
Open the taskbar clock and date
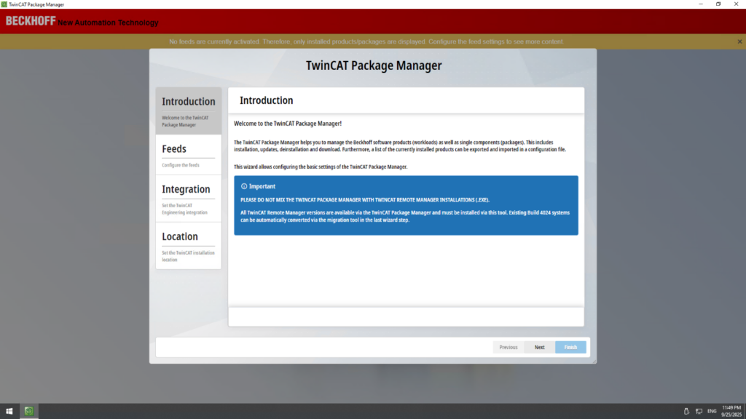(x=731, y=412)
